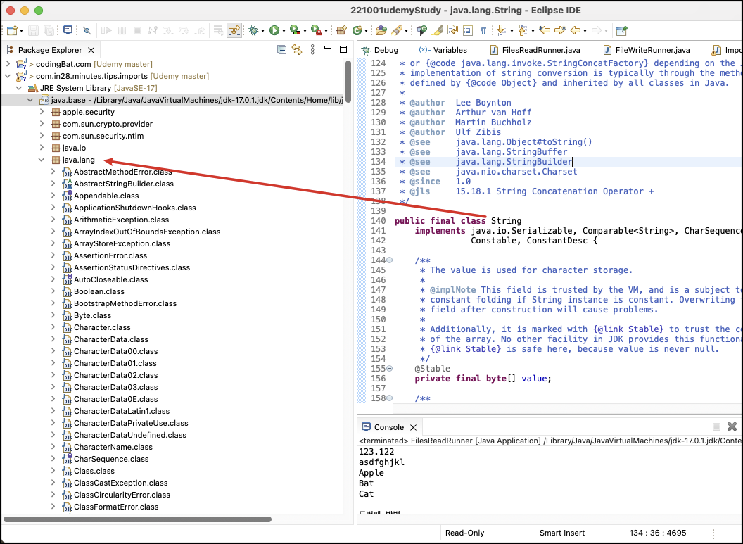Screen dimensions: 743x544
Task: Go to Next Edit Location icon
Action: (x=559, y=30)
